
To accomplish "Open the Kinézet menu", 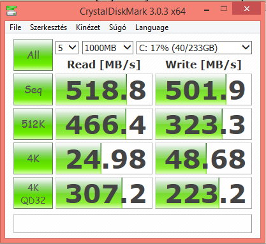I will [x=88, y=27].
